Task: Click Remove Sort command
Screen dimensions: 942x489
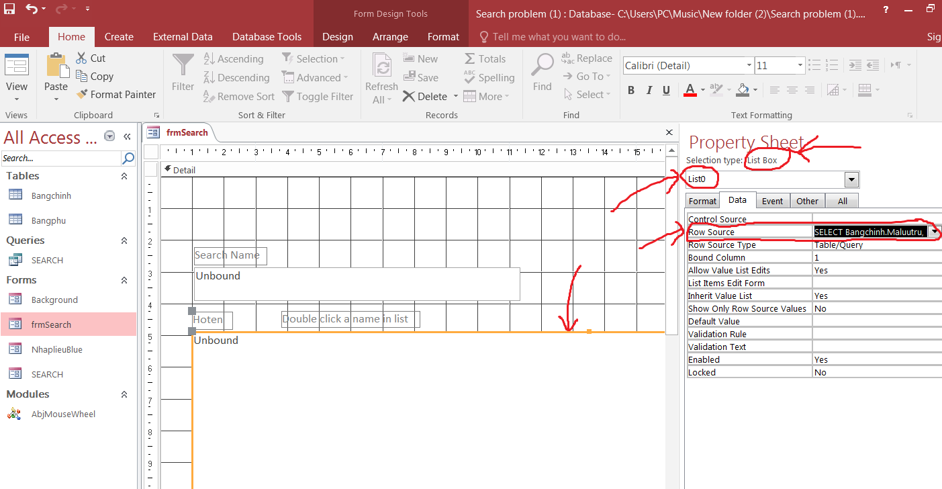Action: pos(239,97)
